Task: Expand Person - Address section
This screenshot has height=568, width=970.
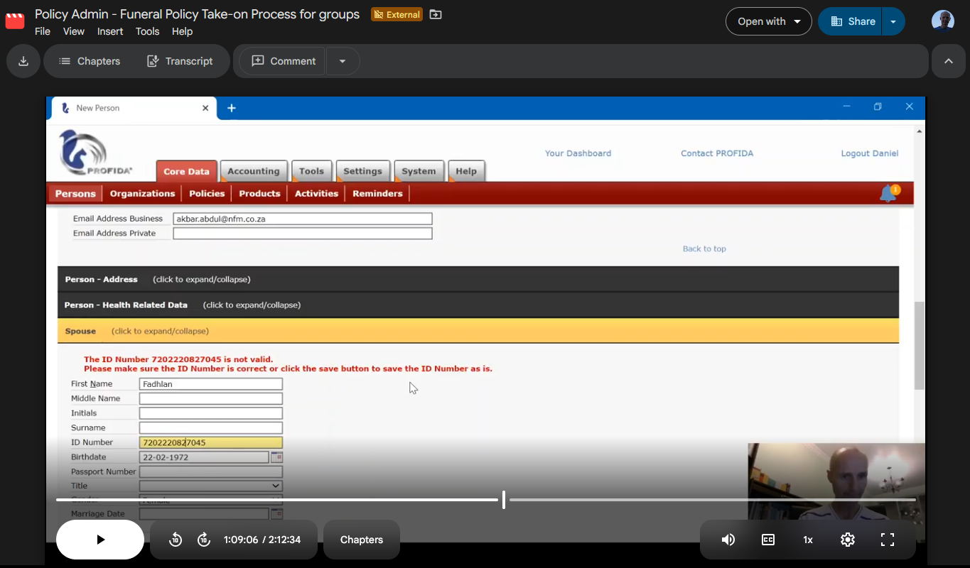Action: click(478, 279)
